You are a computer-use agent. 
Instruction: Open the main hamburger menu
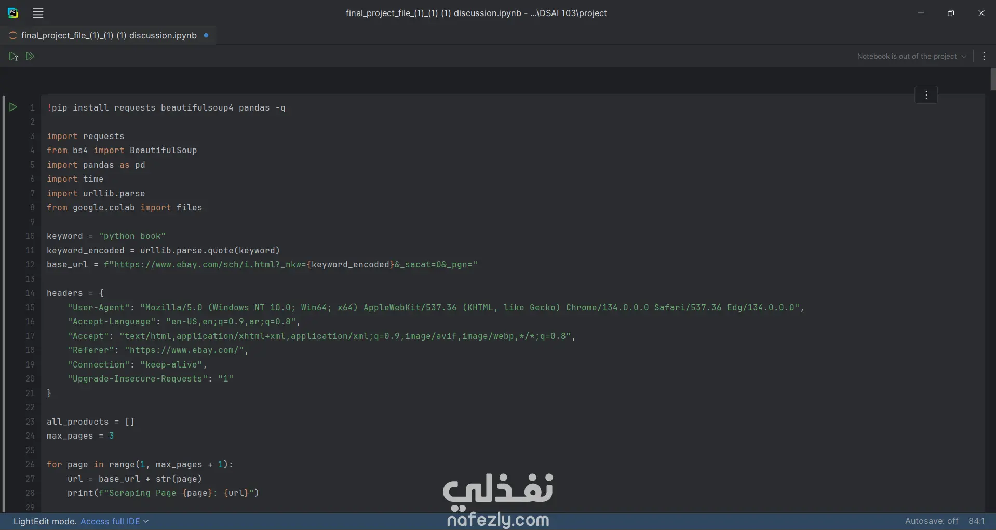pyautogui.click(x=38, y=13)
